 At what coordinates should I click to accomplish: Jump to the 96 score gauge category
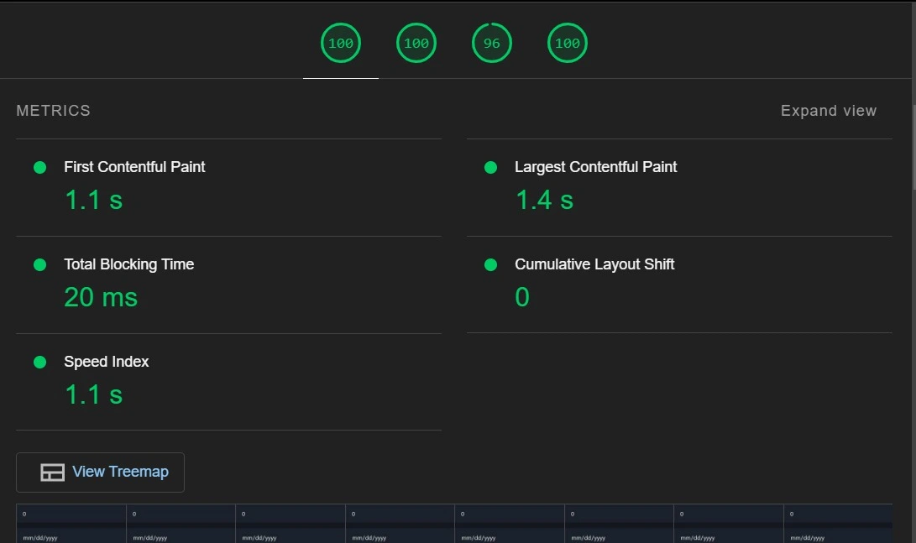[x=492, y=43]
